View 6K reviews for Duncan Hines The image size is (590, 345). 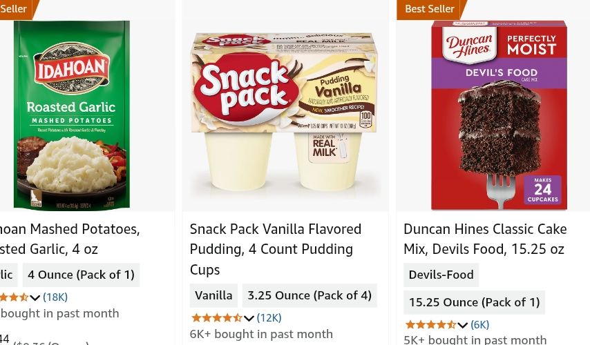click(479, 325)
